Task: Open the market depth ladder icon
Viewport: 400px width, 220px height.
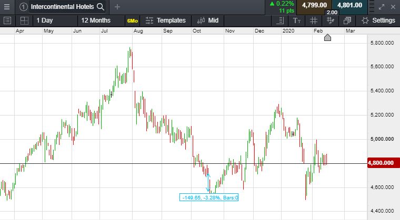Action: pyautogui.click(x=372, y=7)
